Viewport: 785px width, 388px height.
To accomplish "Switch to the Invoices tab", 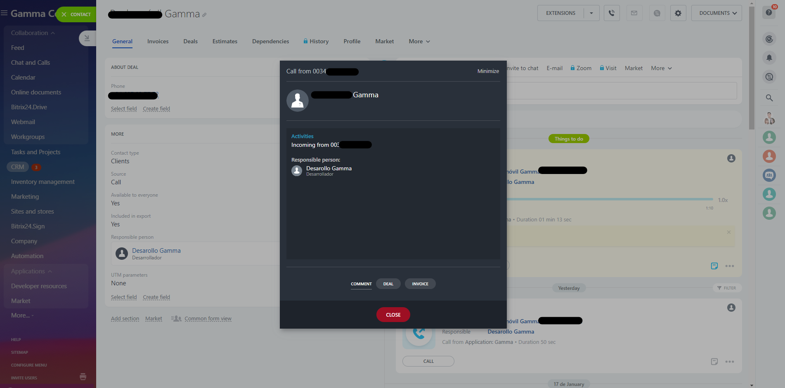I will [x=158, y=41].
